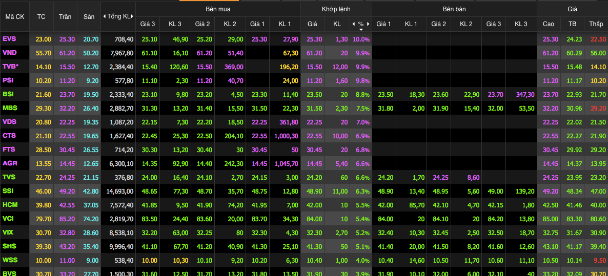Click right arrow beside Tổng KL header
This screenshot has width=608, height=276.
133,16
